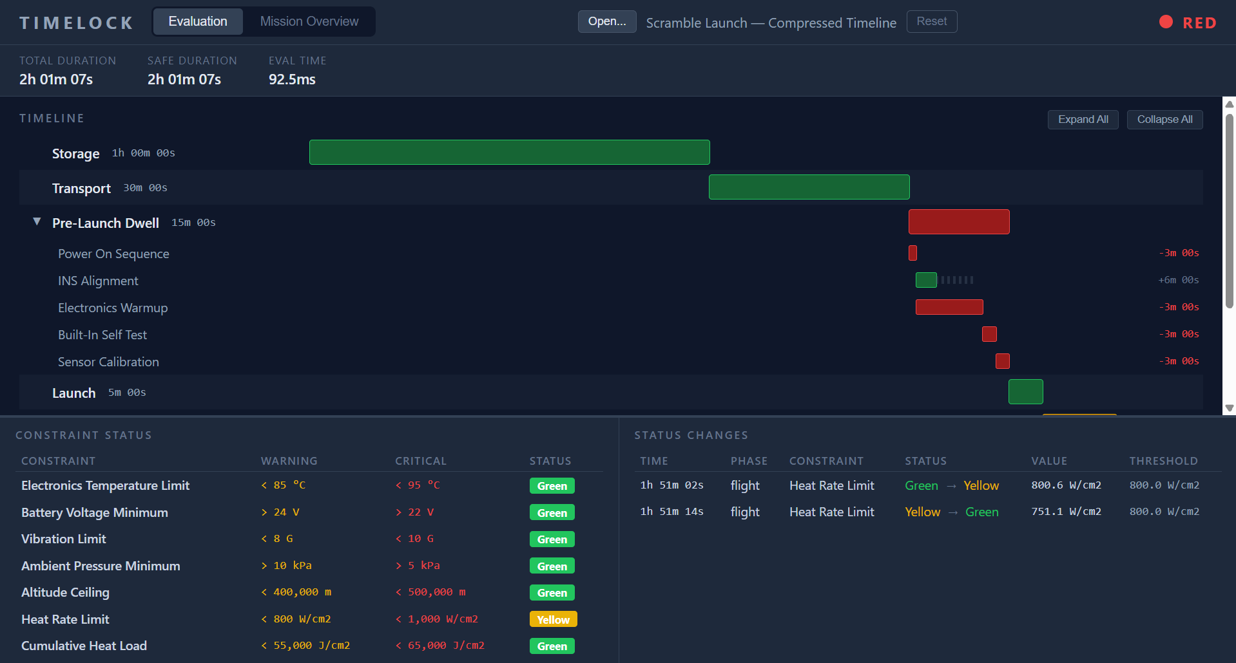Click the timeline scrollbar up arrow
The height and width of the screenshot is (663, 1236).
[x=1230, y=104]
